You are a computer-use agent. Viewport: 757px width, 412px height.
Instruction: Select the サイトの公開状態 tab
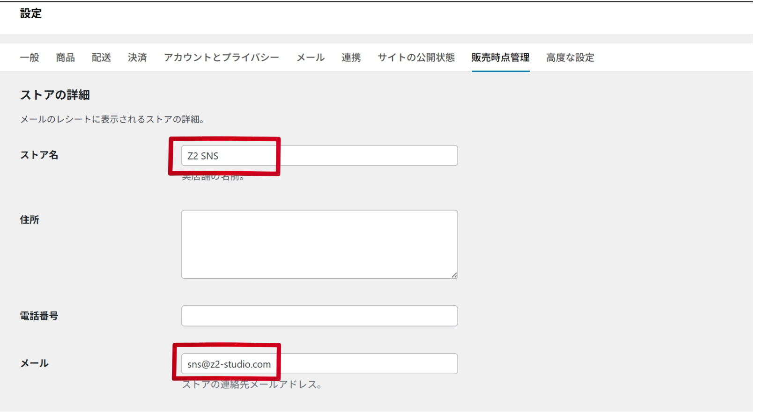pyautogui.click(x=416, y=58)
